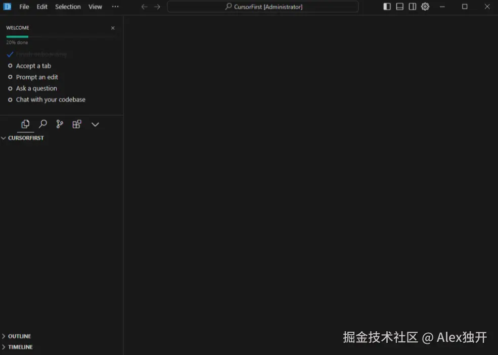Open the more menus ellipsis
The image size is (498, 355).
click(x=115, y=7)
